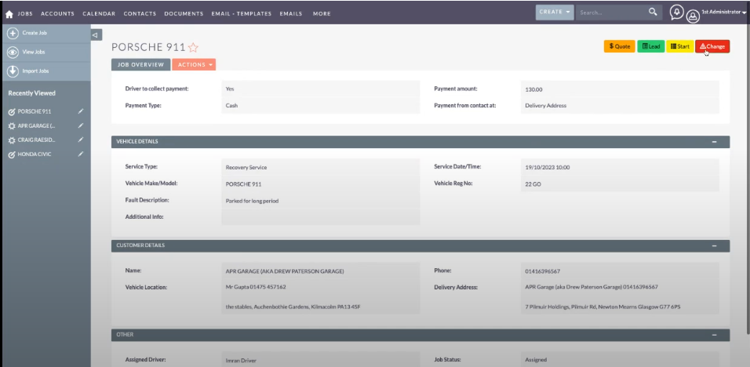Open the CONTACTS menu
Viewport: 750px width, 367px height.
click(x=140, y=14)
